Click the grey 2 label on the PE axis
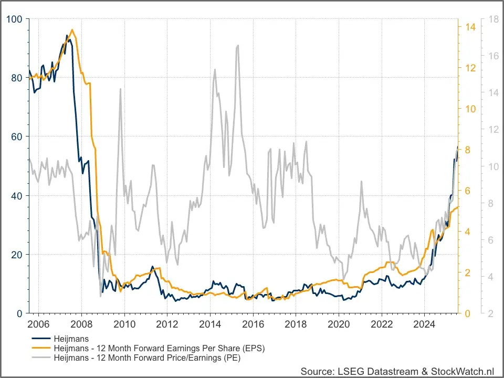This screenshot has width=504, height=378. [491, 313]
